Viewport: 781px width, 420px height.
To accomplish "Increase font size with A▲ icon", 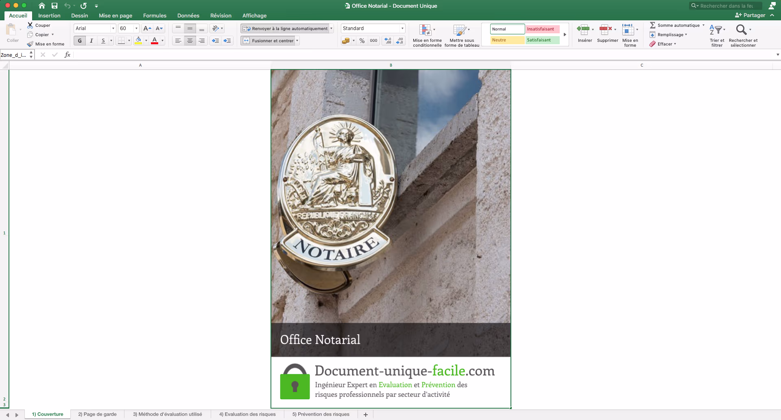I will [147, 28].
